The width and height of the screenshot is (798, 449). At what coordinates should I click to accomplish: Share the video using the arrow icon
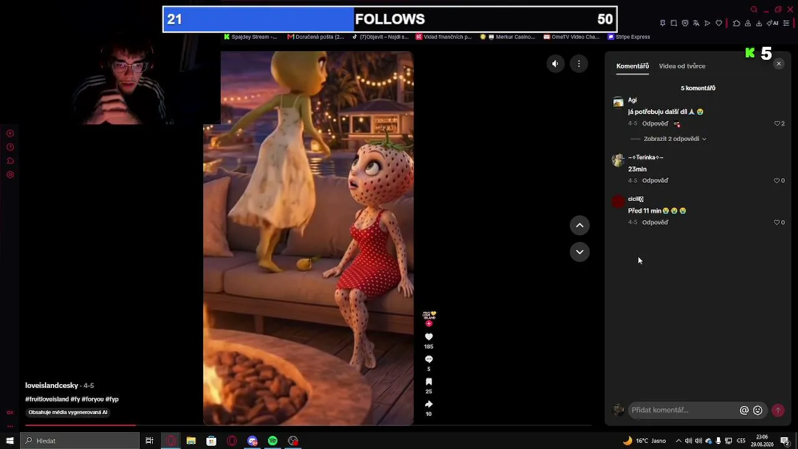(428, 404)
